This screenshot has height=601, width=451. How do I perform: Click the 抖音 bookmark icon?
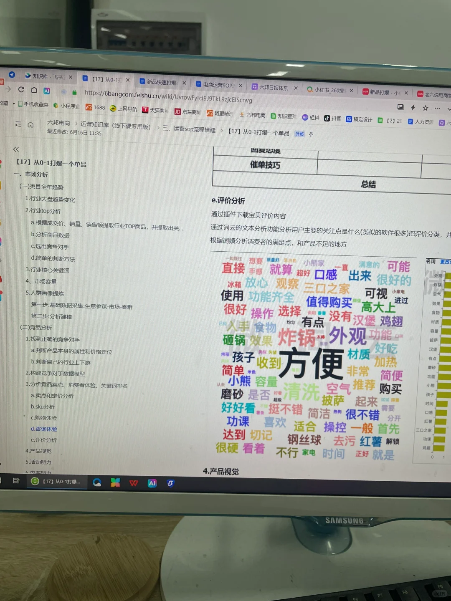click(327, 118)
